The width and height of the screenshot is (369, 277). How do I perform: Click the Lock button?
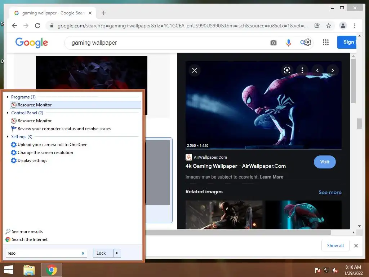tap(103, 253)
